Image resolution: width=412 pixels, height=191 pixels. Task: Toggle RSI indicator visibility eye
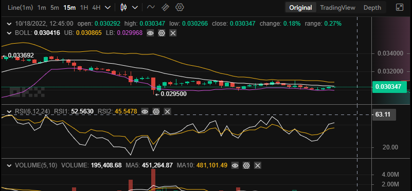pos(145,112)
